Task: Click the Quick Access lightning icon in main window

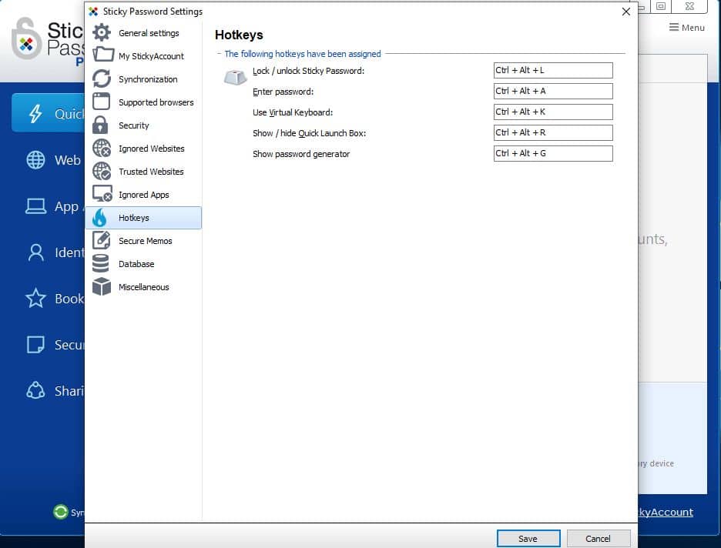Action: coord(35,113)
